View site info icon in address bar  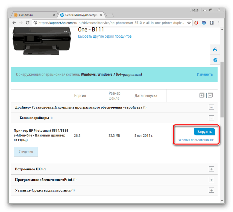click(x=35, y=23)
